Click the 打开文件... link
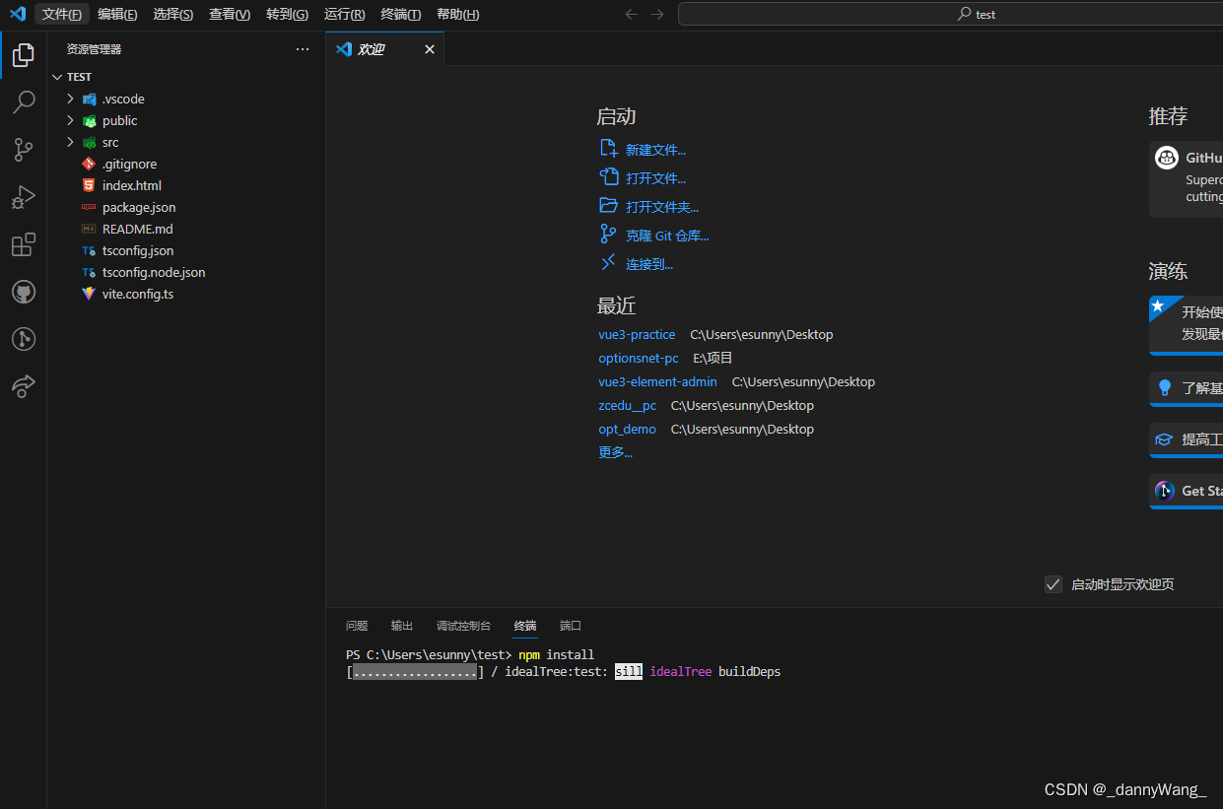1223x809 pixels. 655,178
